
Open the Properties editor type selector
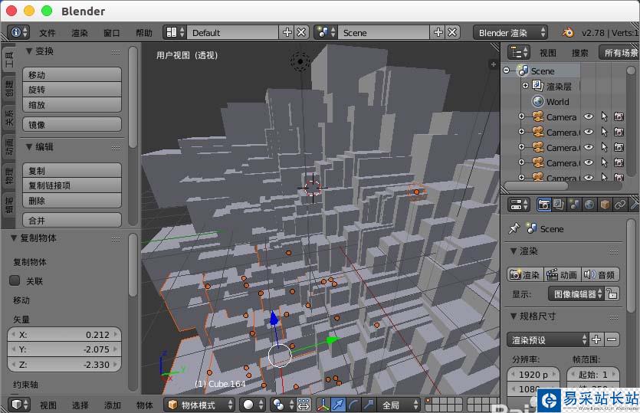click(518, 204)
